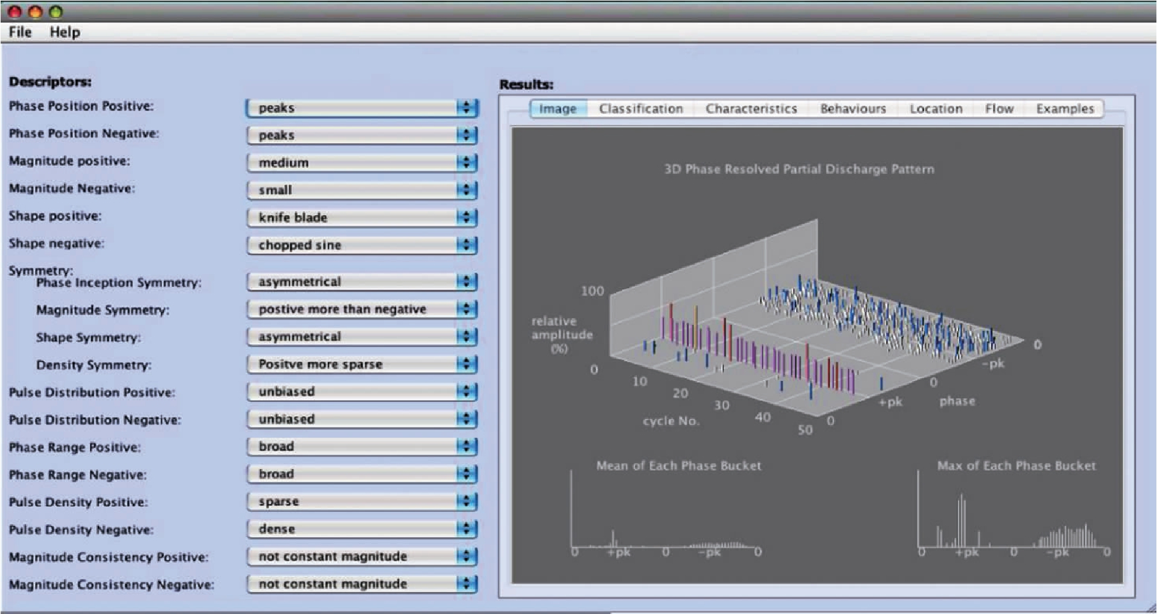Viewport: 1157px width, 614px height.
Task: Open the Magnitude Symmetry dropdown
Action: pos(362,309)
